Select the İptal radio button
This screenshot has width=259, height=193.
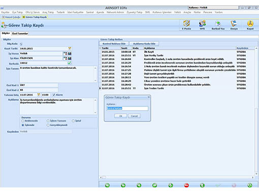tap(73, 121)
